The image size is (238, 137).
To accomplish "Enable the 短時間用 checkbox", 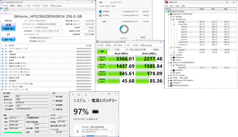I will [54, 105].
